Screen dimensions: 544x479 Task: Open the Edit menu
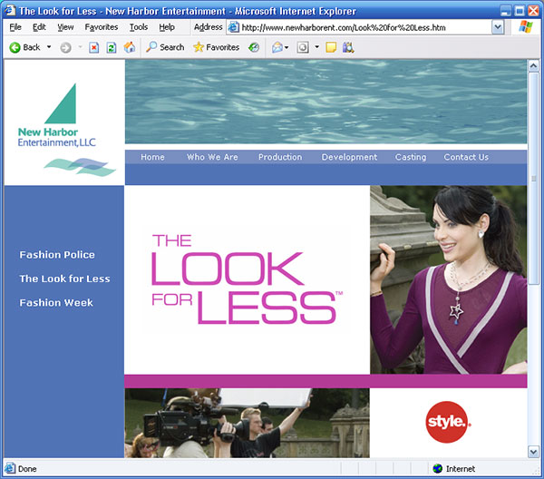39,27
